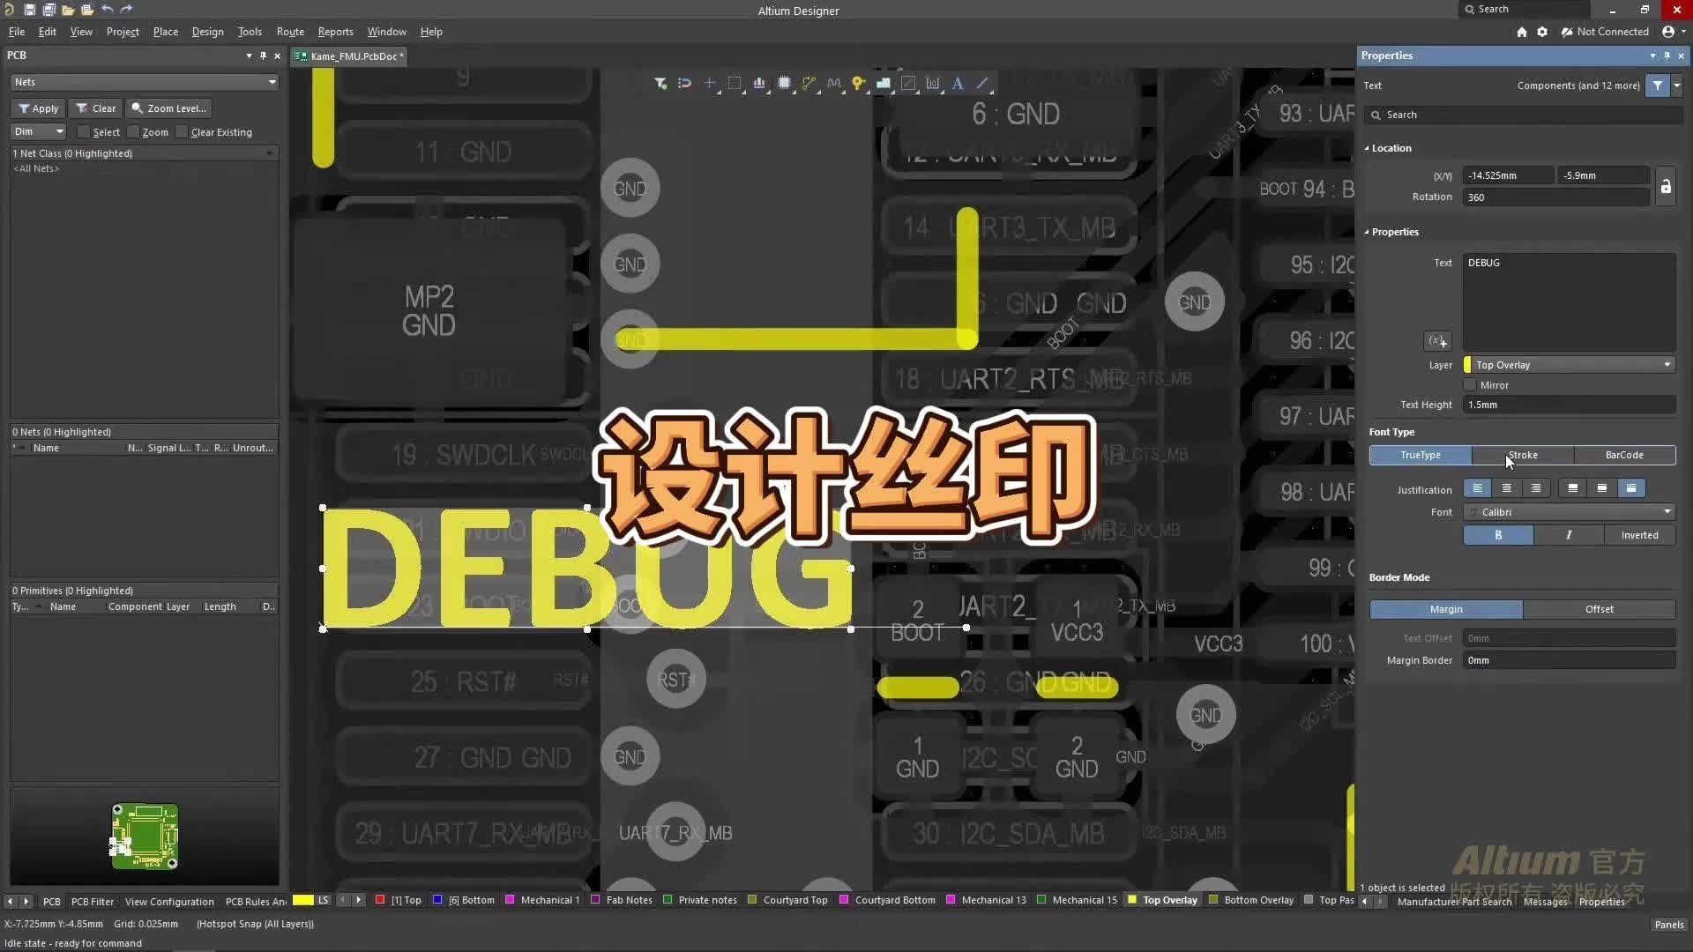Select the interactive length tuning icon

tap(835, 83)
